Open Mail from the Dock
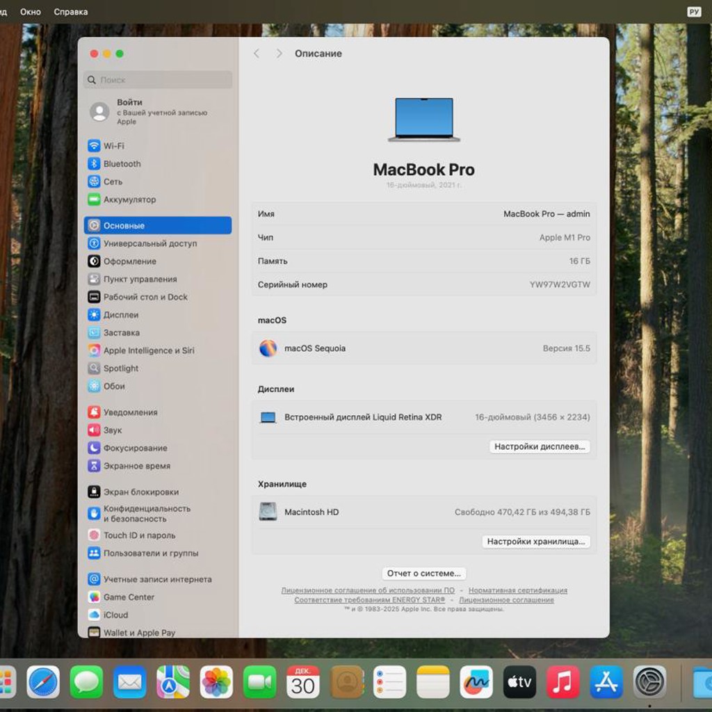The image size is (712, 712). pyautogui.click(x=130, y=682)
